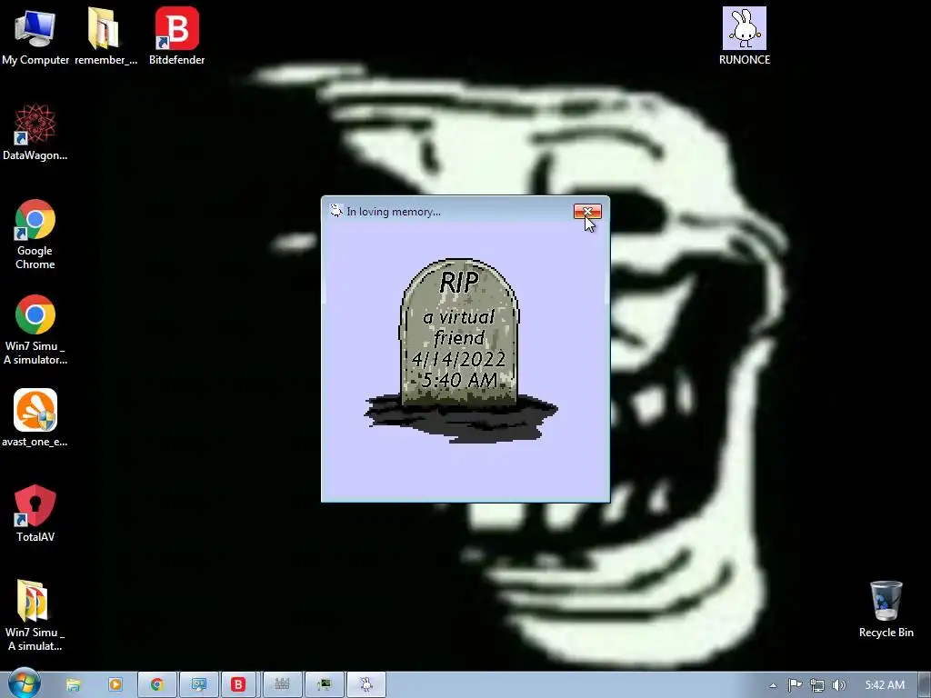Show hidden system tray icons

[x=773, y=685]
